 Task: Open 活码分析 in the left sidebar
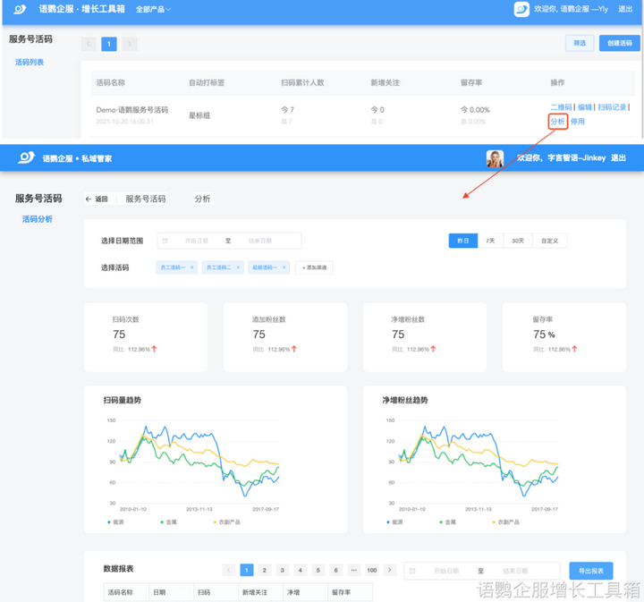[37, 218]
